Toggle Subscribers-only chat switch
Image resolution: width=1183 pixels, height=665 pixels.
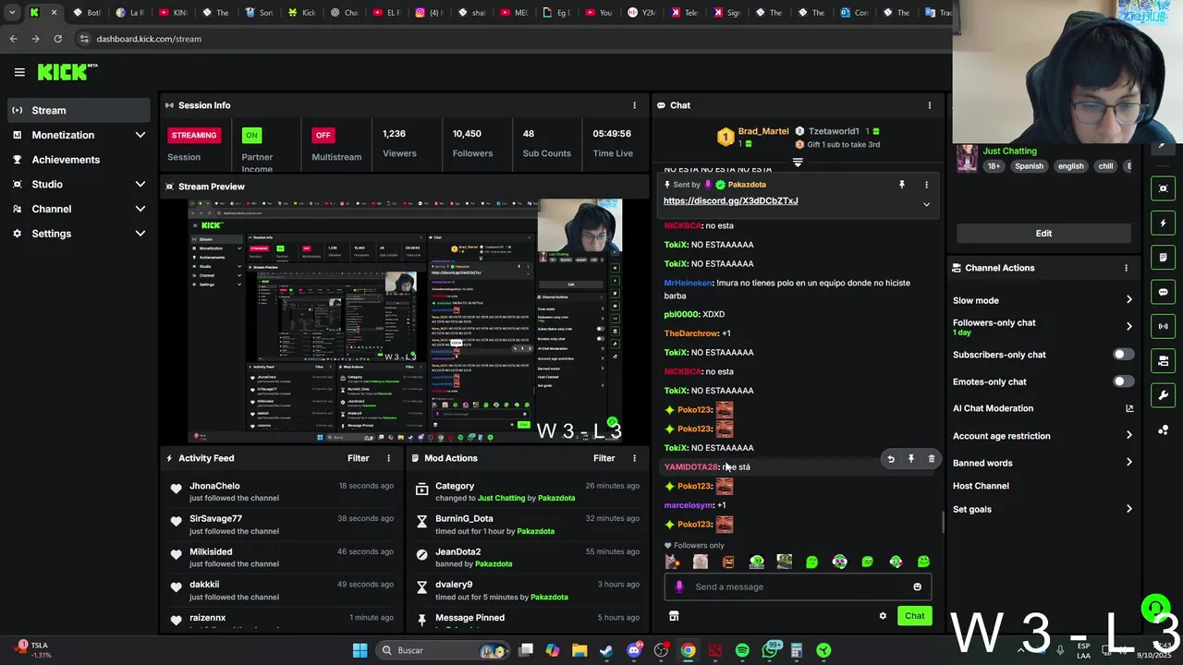(x=1123, y=355)
